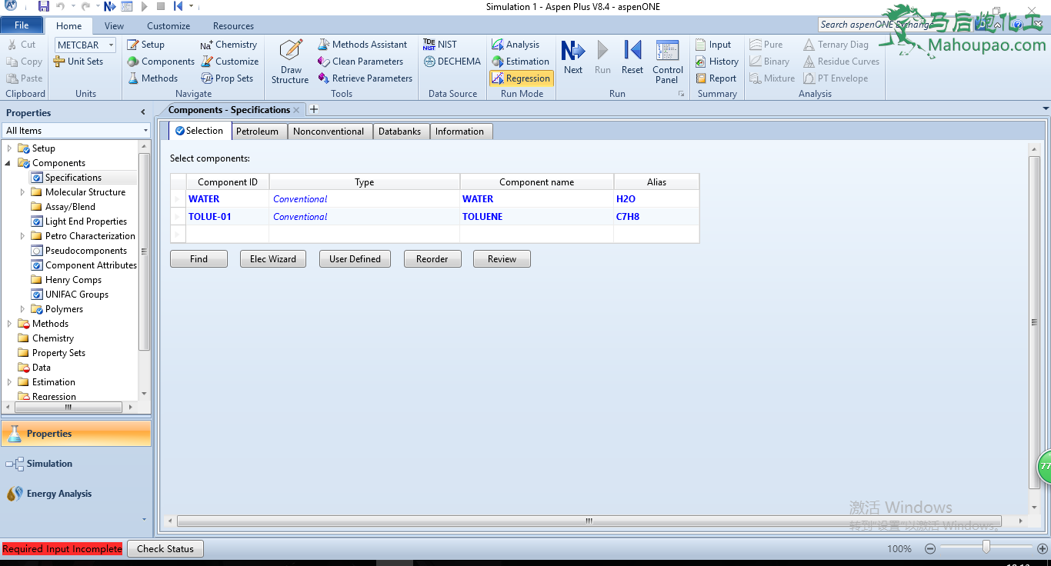The width and height of the screenshot is (1051, 566).
Task: Open Chemistry in the ribbon
Action: (229, 45)
